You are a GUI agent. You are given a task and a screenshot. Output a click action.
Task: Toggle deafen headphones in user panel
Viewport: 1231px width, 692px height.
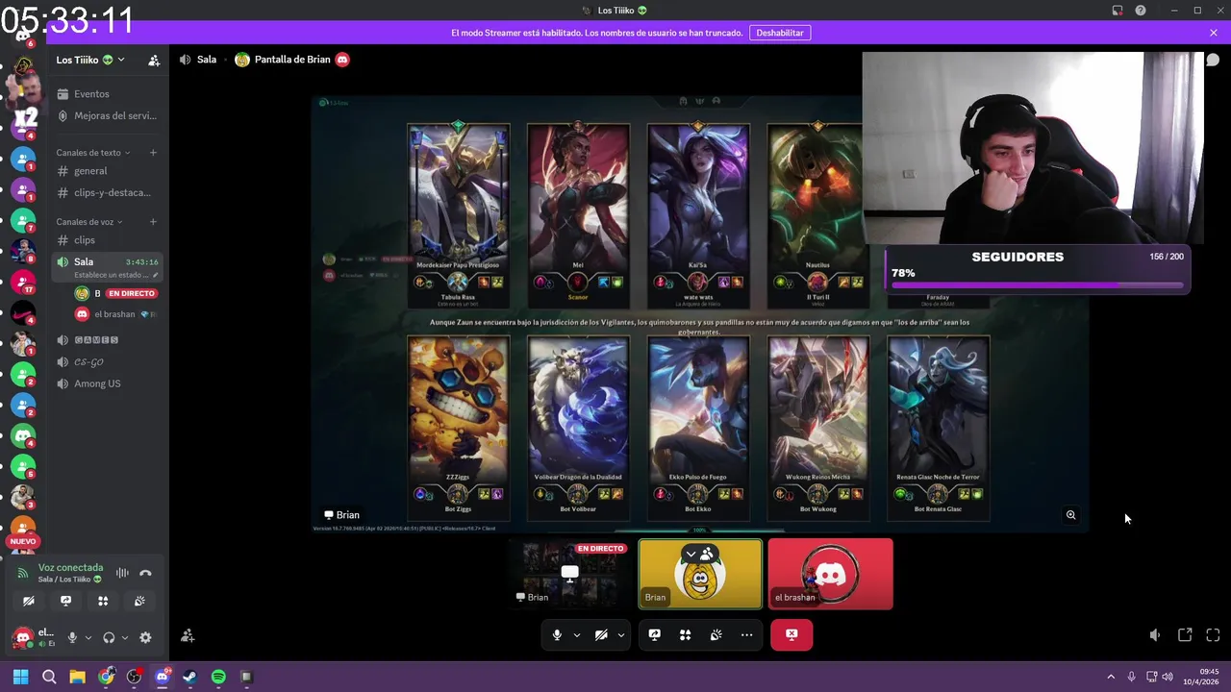tap(109, 637)
